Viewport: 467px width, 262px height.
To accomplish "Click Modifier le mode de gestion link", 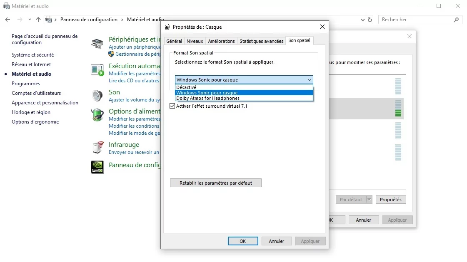I will [x=135, y=133].
